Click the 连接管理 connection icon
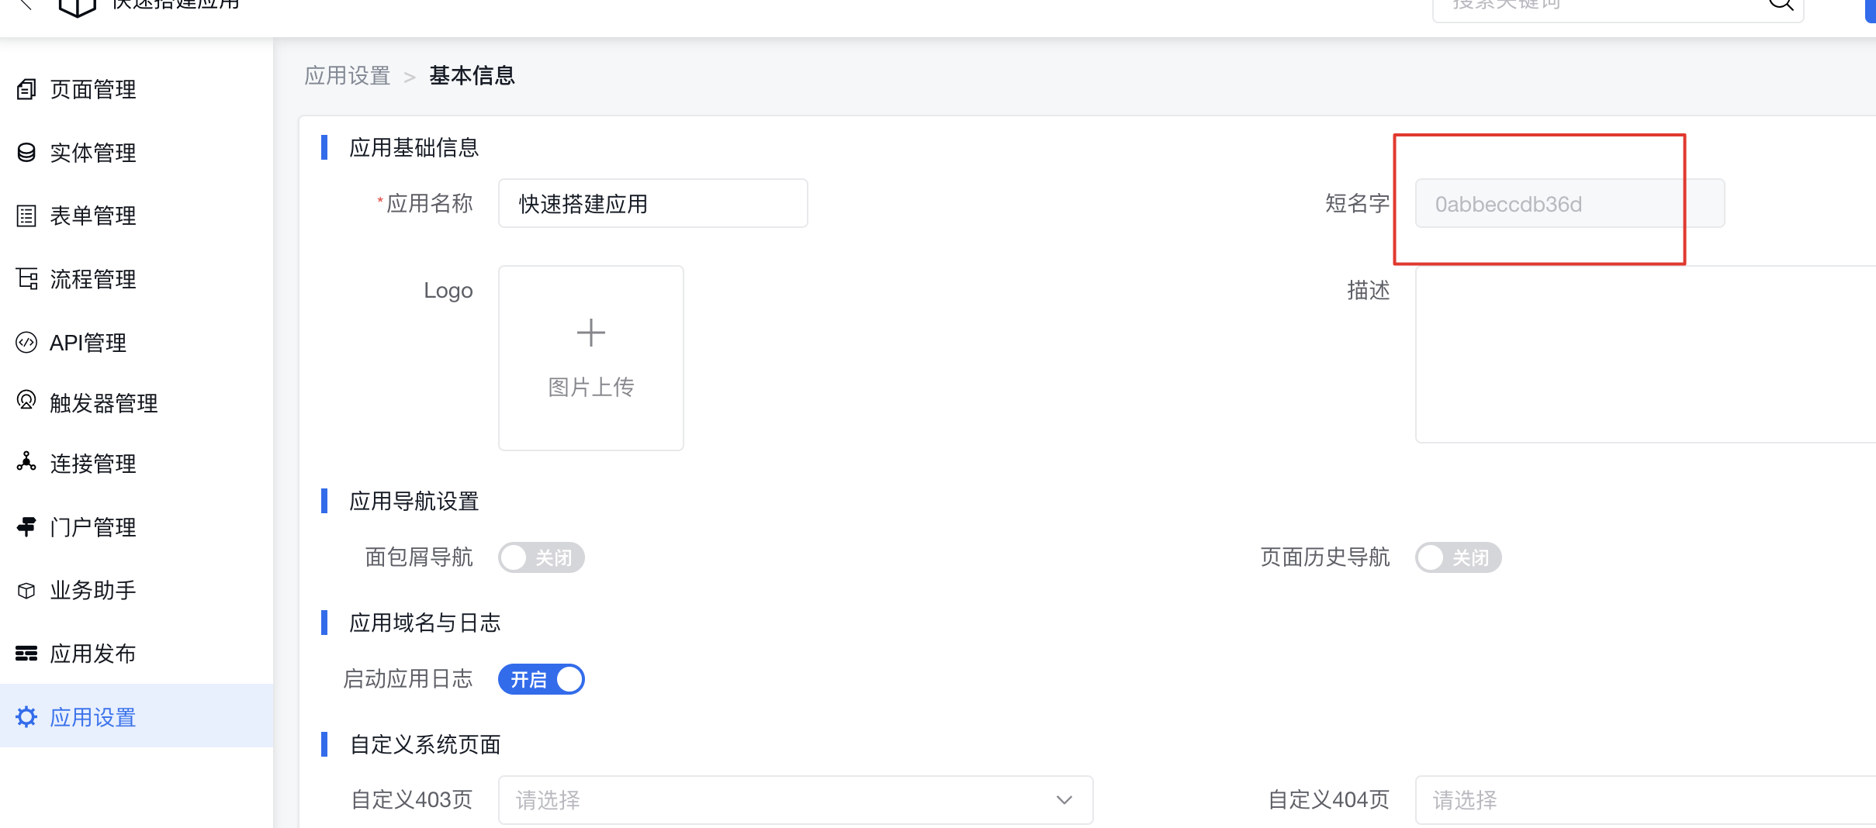The height and width of the screenshot is (828, 1876). (x=26, y=463)
